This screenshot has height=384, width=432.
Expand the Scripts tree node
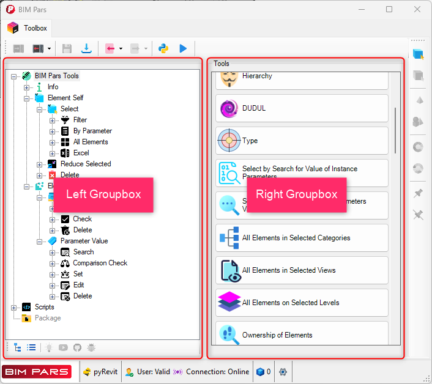pyautogui.click(x=14, y=307)
